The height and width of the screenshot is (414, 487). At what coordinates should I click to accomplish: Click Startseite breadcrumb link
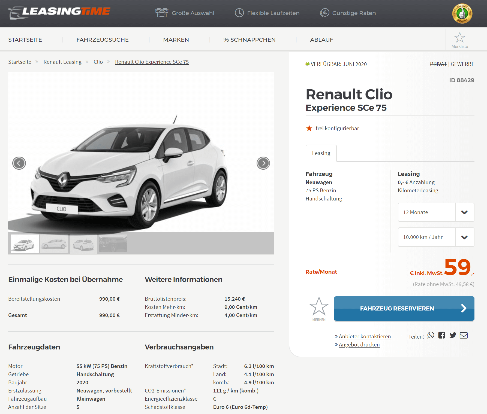click(x=20, y=62)
